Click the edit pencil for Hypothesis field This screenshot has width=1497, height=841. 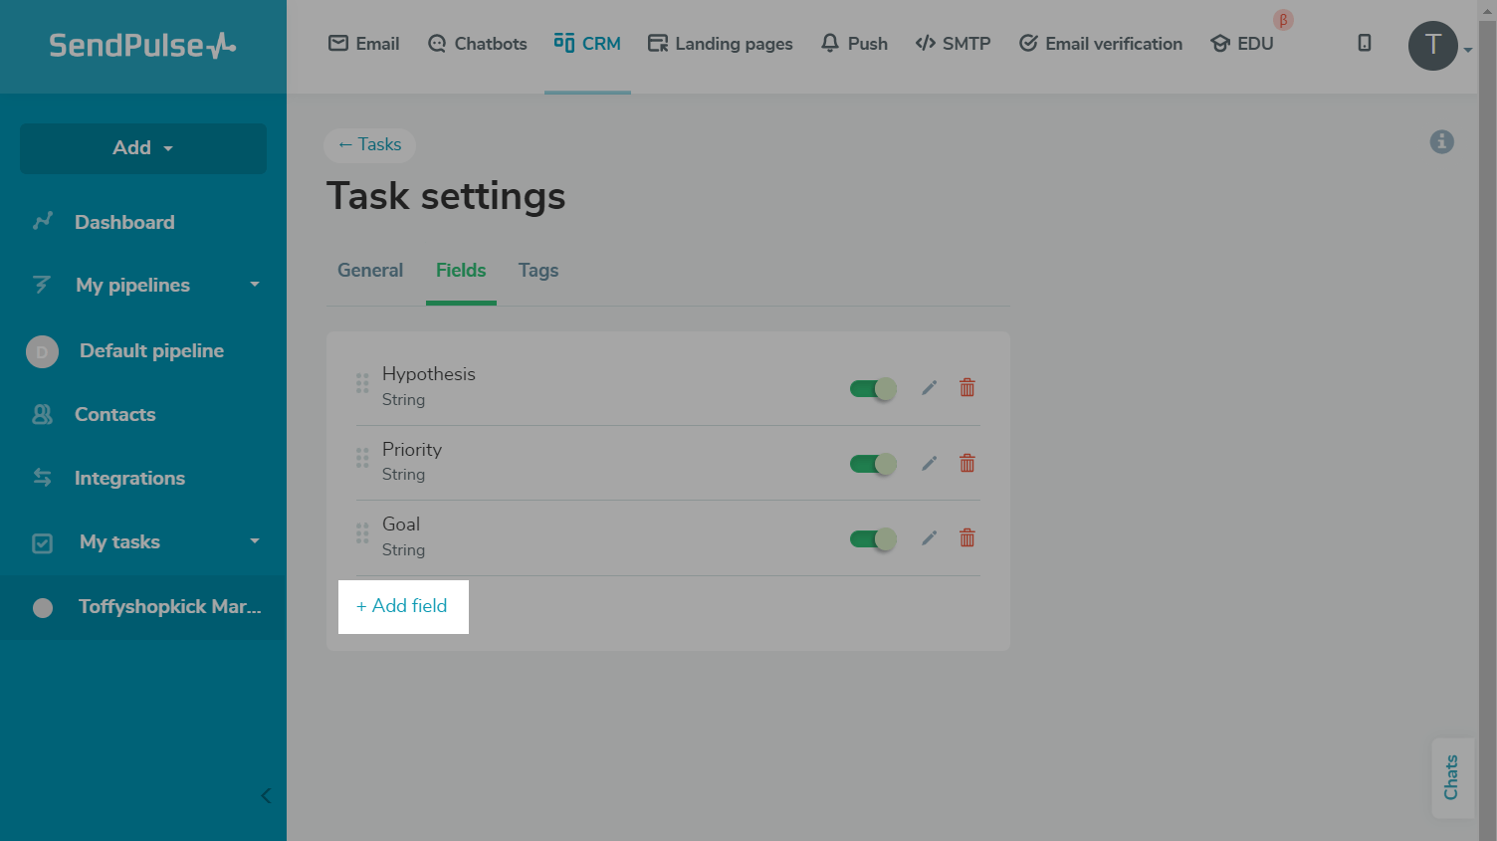click(x=929, y=388)
